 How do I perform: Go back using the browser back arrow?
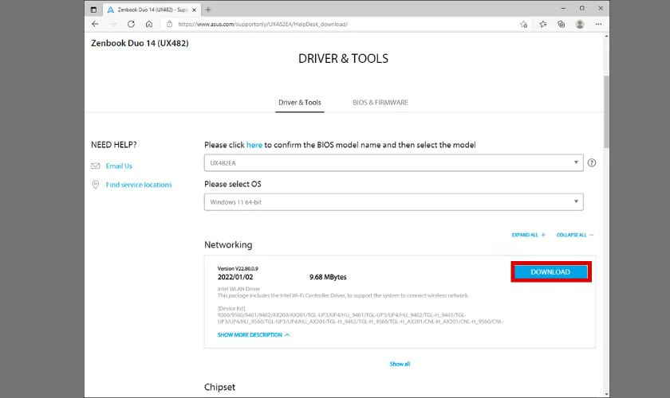tap(95, 25)
